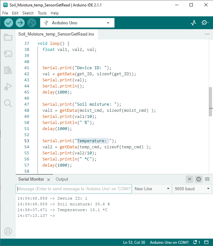Clear the Serial Monitor output
This screenshot has width=213, height=246.
click(207, 179)
